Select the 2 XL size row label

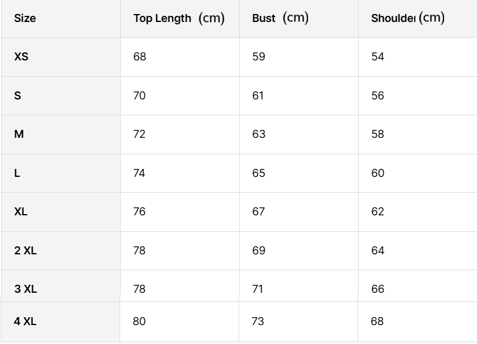point(26,251)
